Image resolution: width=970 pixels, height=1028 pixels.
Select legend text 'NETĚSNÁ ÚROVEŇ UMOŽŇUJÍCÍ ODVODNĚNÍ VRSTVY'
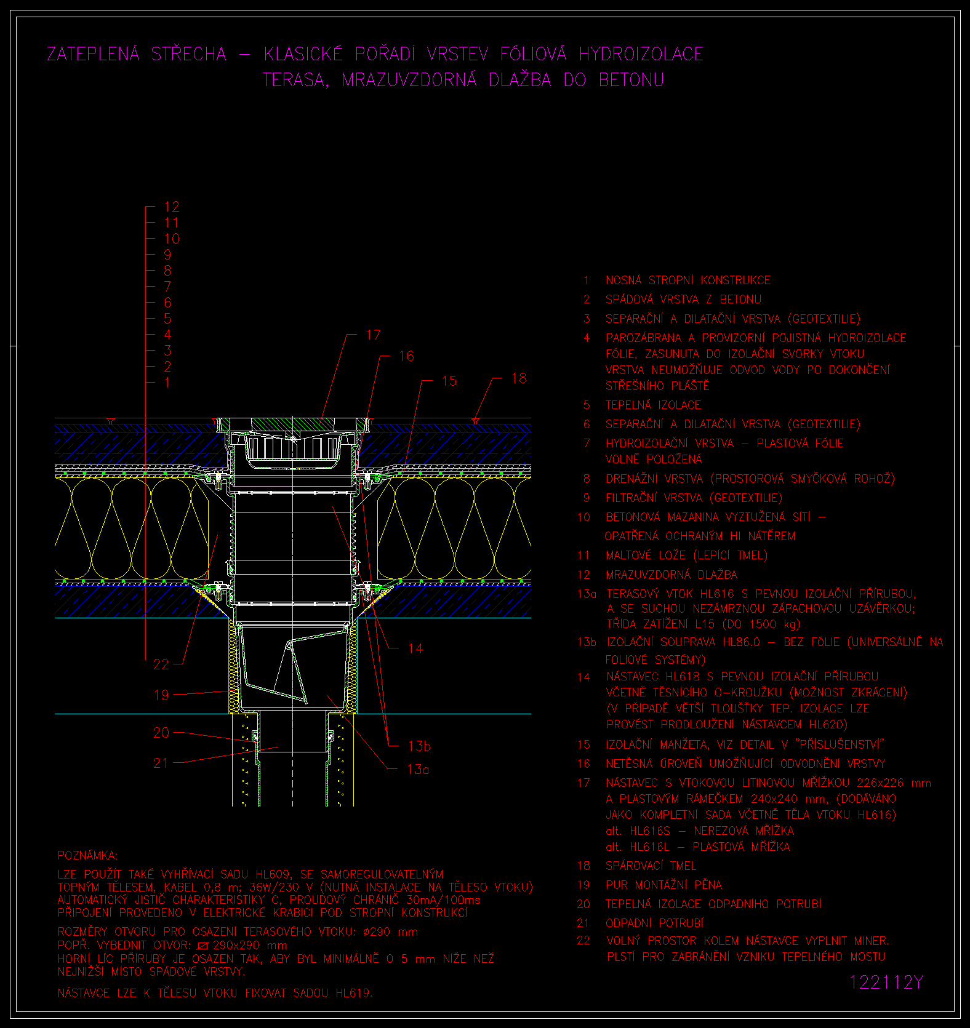(x=745, y=763)
